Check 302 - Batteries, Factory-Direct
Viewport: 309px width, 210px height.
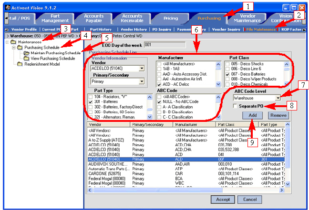91,107
